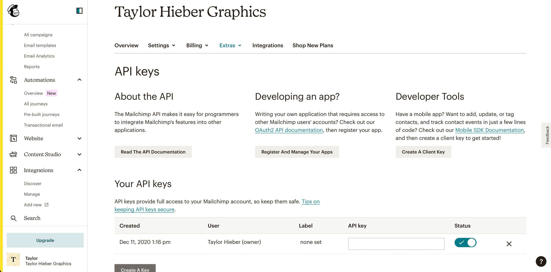Expand the Website section chevron
Image resolution: width=551 pixels, height=272 pixels.
[79, 139]
